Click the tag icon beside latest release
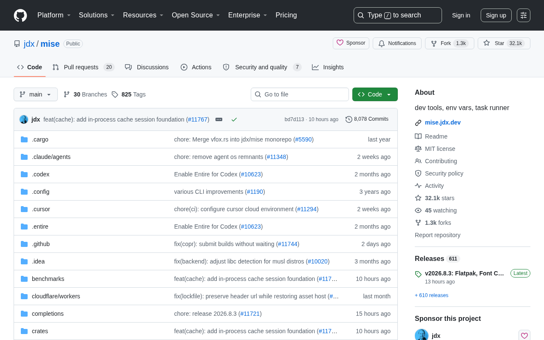Image resolution: width=544 pixels, height=340 pixels. pyautogui.click(x=418, y=274)
